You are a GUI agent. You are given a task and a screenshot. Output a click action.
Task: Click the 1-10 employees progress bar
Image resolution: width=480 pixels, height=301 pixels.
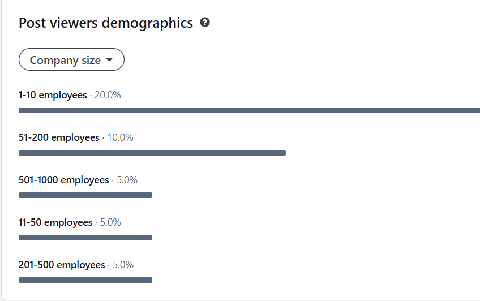(x=249, y=110)
